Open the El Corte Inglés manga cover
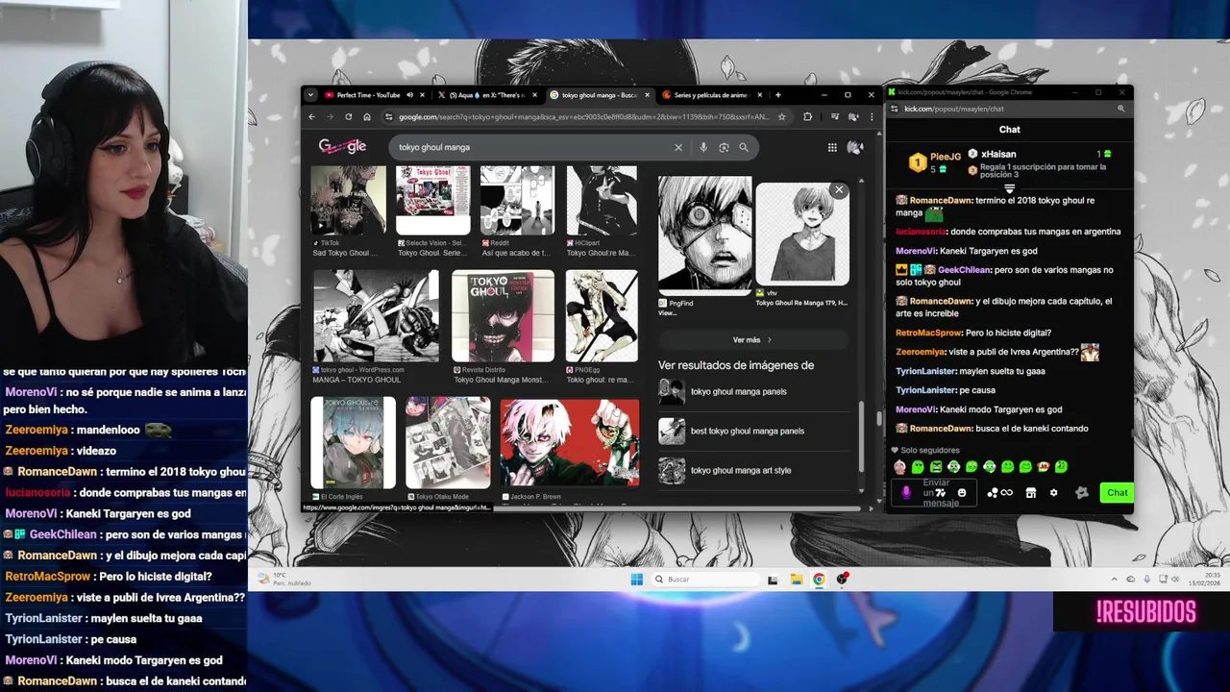Screen dimensions: 1230x692 (353, 443)
